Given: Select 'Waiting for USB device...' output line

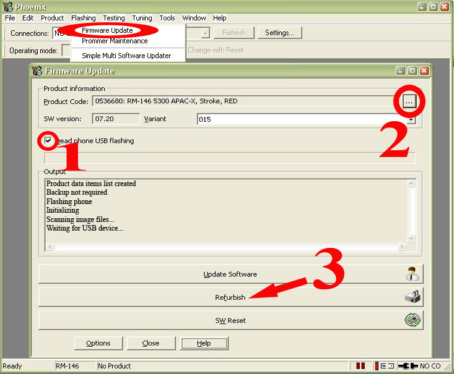Looking at the screenshot, I should point(85,228).
